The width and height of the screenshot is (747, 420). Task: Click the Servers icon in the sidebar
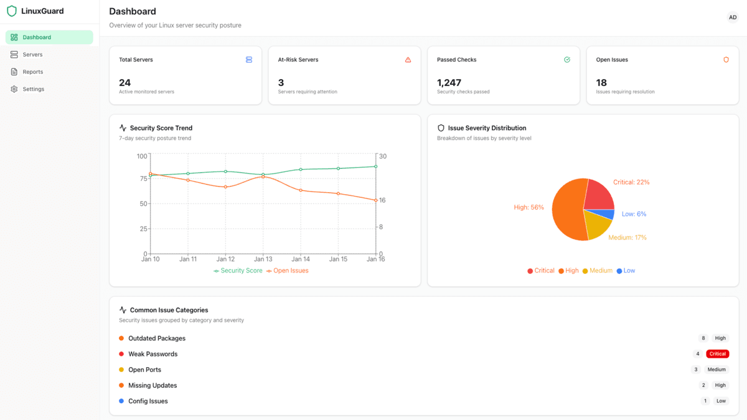pyautogui.click(x=14, y=54)
